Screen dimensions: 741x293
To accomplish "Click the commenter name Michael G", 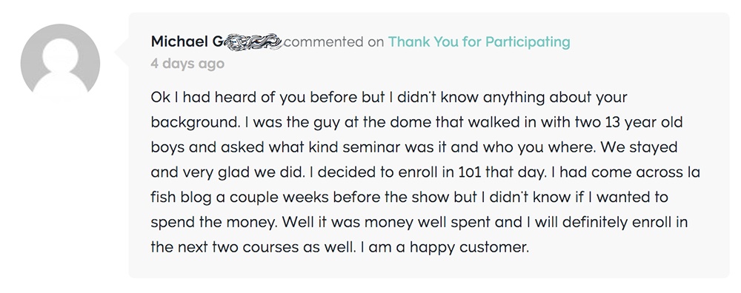I will [187, 42].
